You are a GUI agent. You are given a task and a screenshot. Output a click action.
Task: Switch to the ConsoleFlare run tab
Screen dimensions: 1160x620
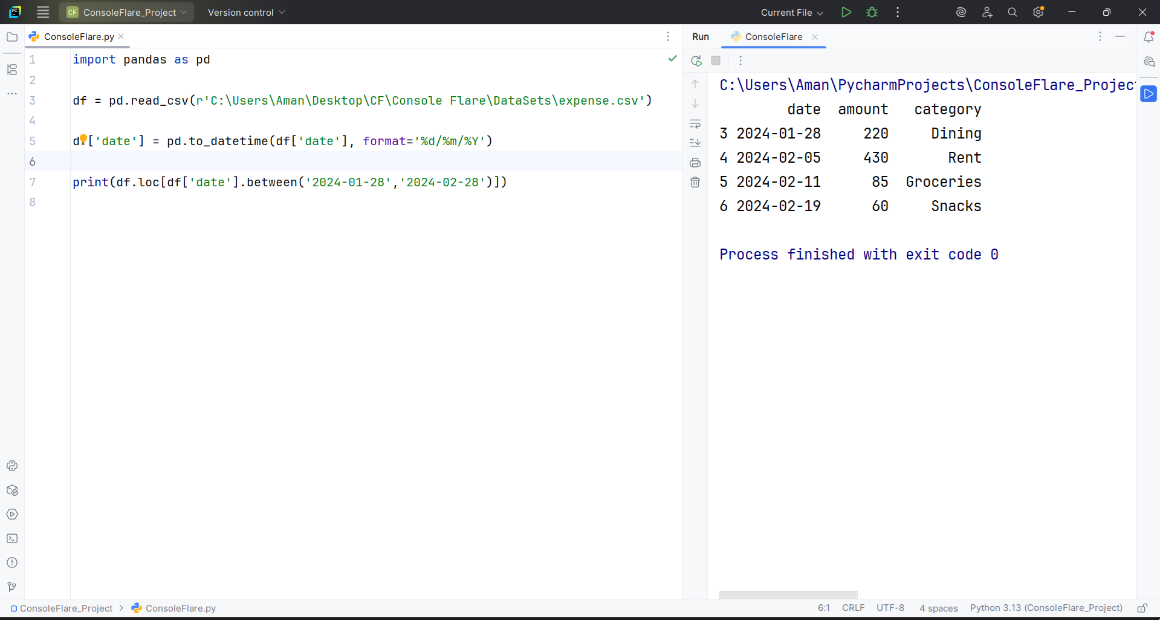(x=773, y=36)
